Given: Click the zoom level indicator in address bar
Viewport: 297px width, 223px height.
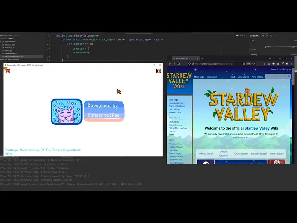Looking at the screenshot, I should click(249, 64).
